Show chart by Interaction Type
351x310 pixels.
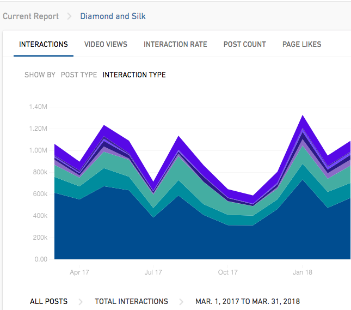134,75
